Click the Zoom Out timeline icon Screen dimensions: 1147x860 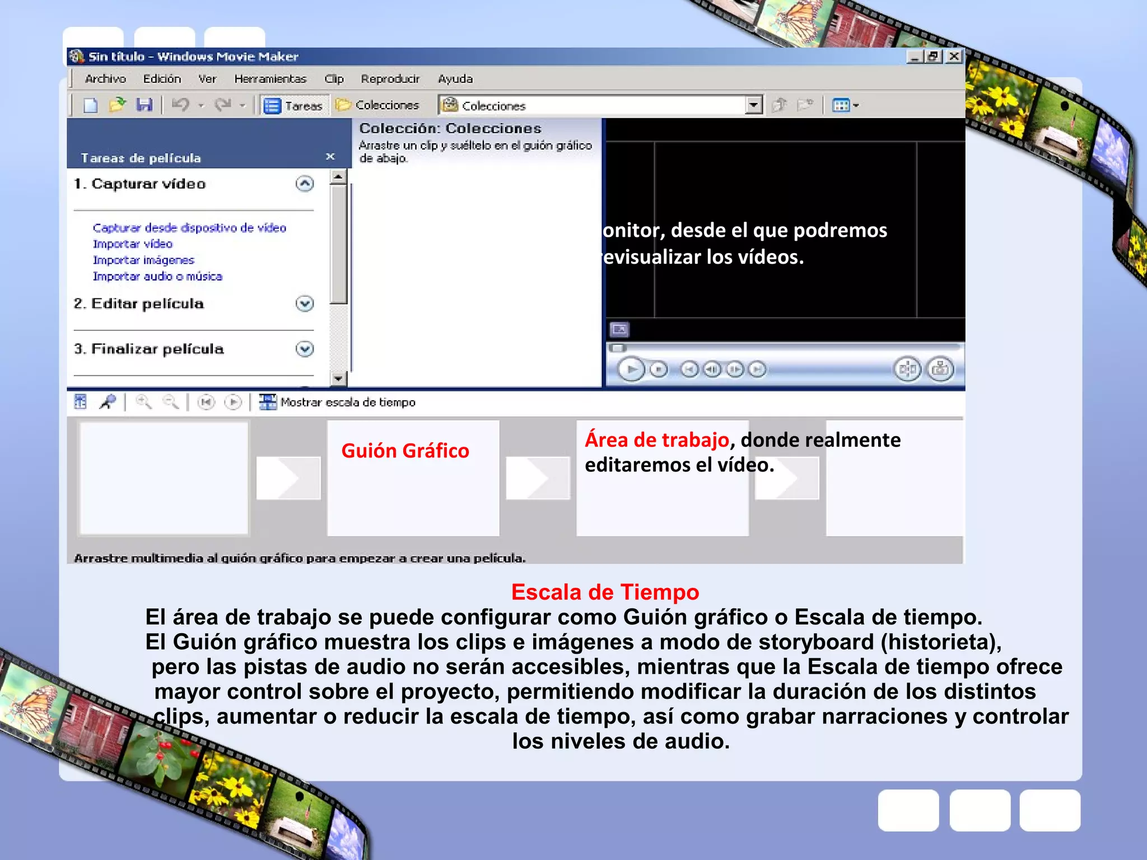[170, 402]
